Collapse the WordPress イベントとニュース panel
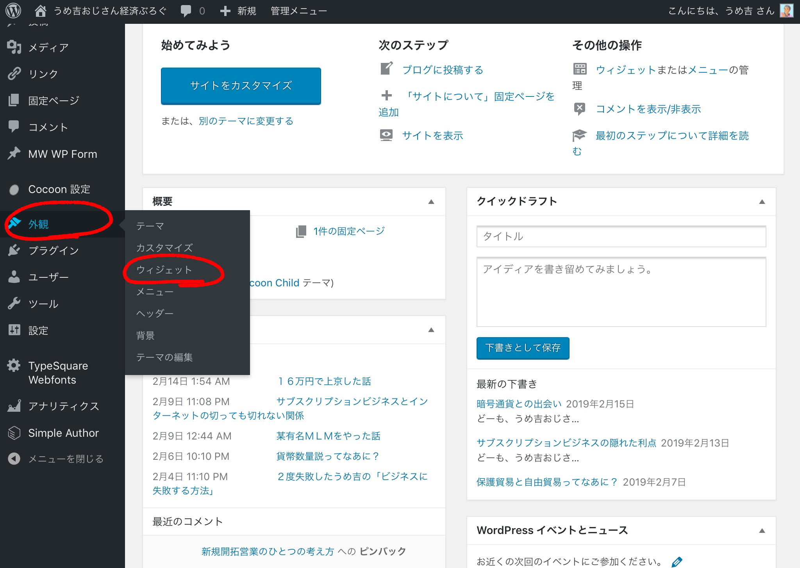This screenshot has width=800, height=568. [x=762, y=530]
